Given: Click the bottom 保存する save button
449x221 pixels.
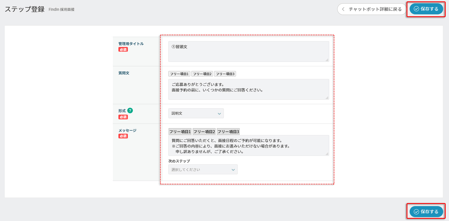Looking at the screenshot, I should (x=426, y=212).
